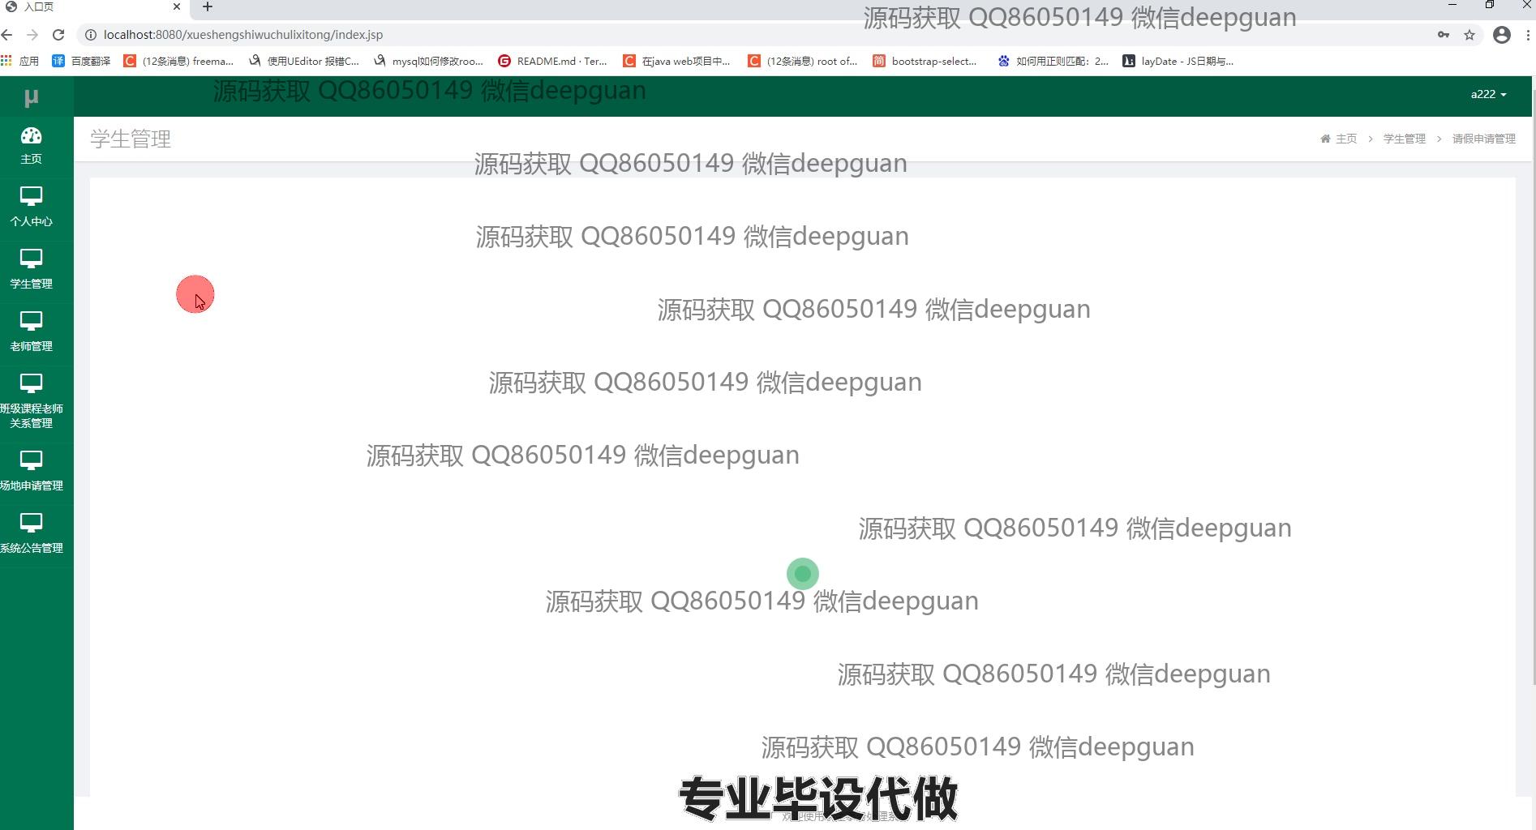Open 使用UEditor 报错 bookmark
1536x830 pixels.
tap(304, 61)
